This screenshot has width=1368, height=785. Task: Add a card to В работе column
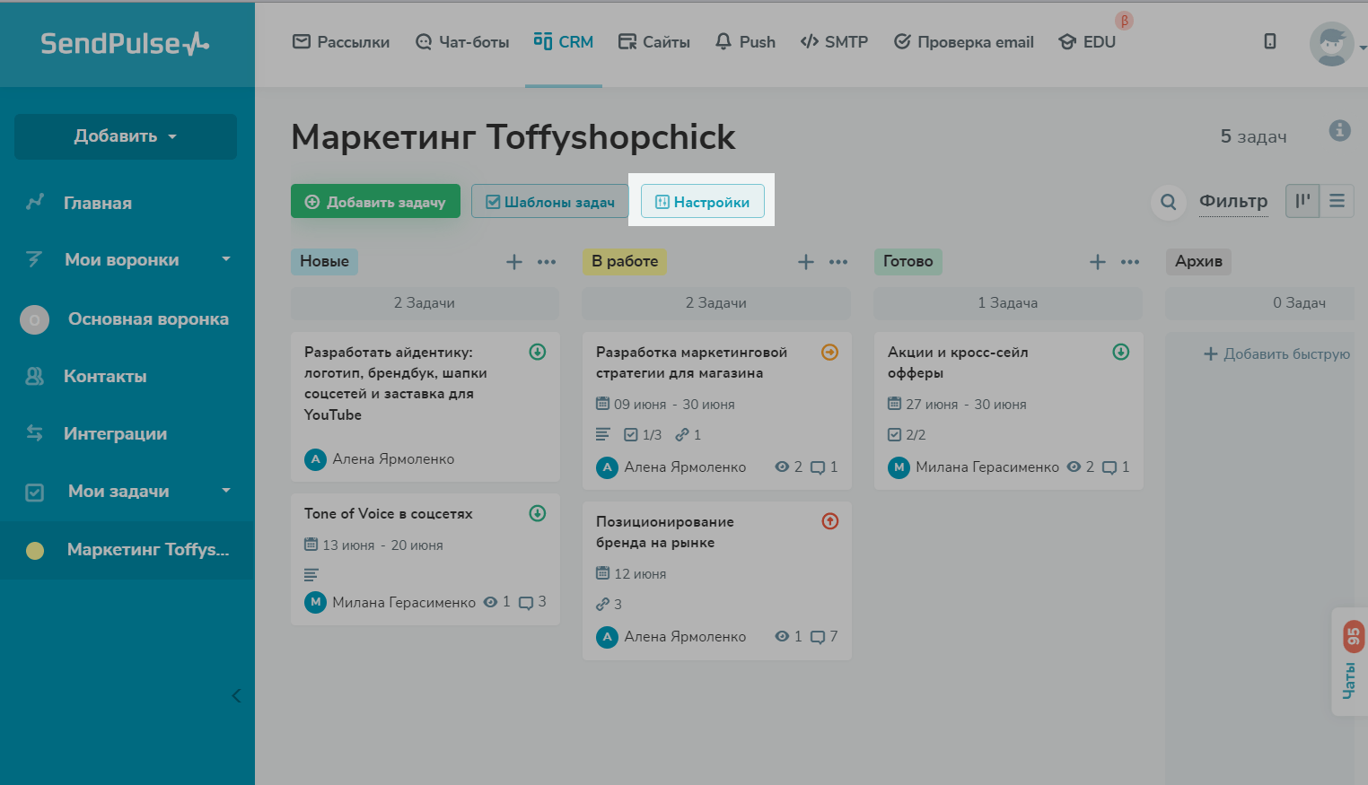click(805, 262)
